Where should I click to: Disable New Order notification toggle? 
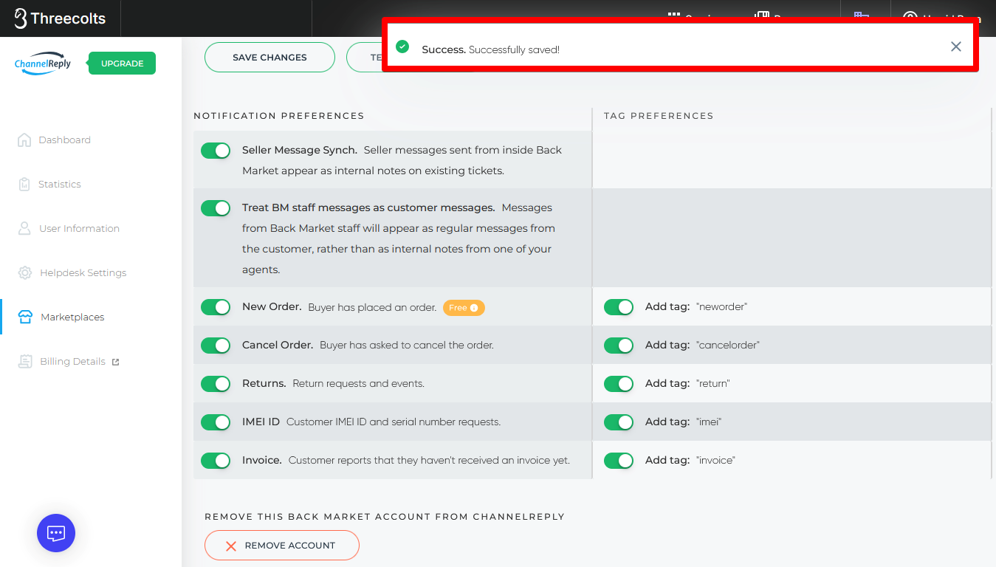pyautogui.click(x=216, y=307)
